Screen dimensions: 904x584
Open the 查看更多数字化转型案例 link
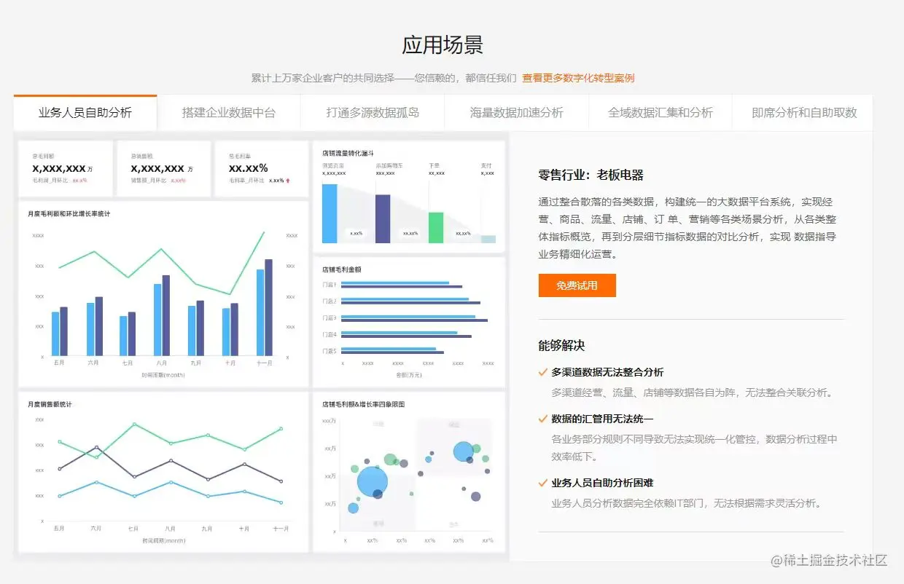pyautogui.click(x=579, y=77)
